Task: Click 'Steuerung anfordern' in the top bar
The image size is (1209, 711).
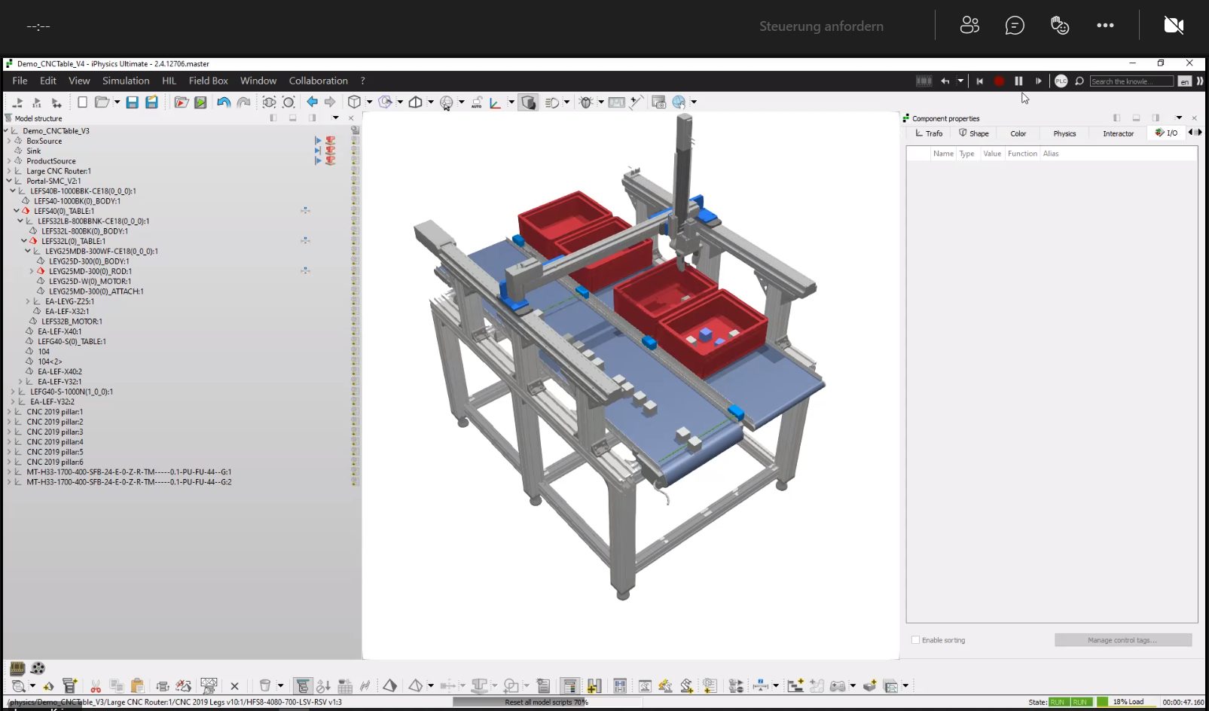Action: (821, 26)
